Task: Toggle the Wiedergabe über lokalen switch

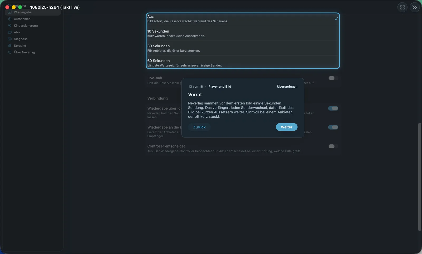Action: 333,108
